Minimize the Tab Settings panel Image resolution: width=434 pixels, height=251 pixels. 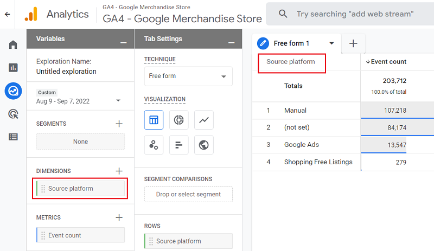pyautogui.click(x=231, y=40)
